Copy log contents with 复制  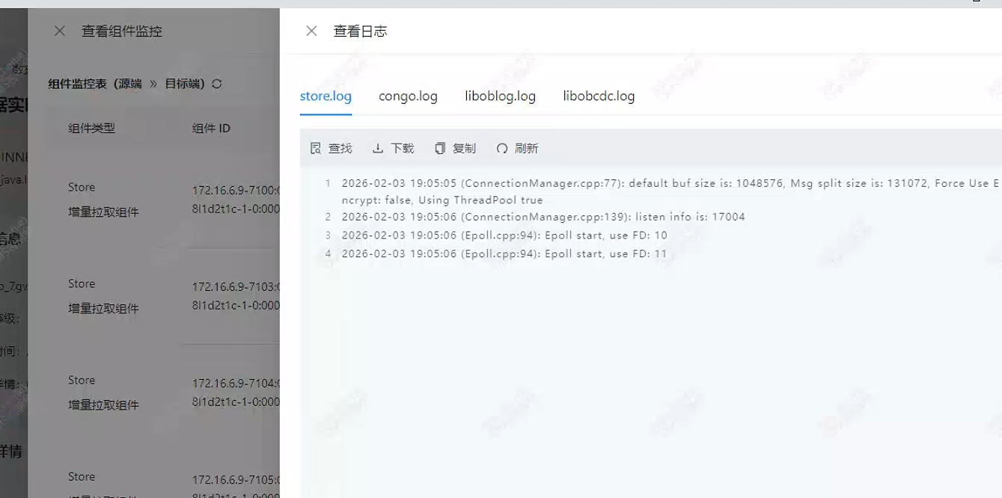coord(456,148)
